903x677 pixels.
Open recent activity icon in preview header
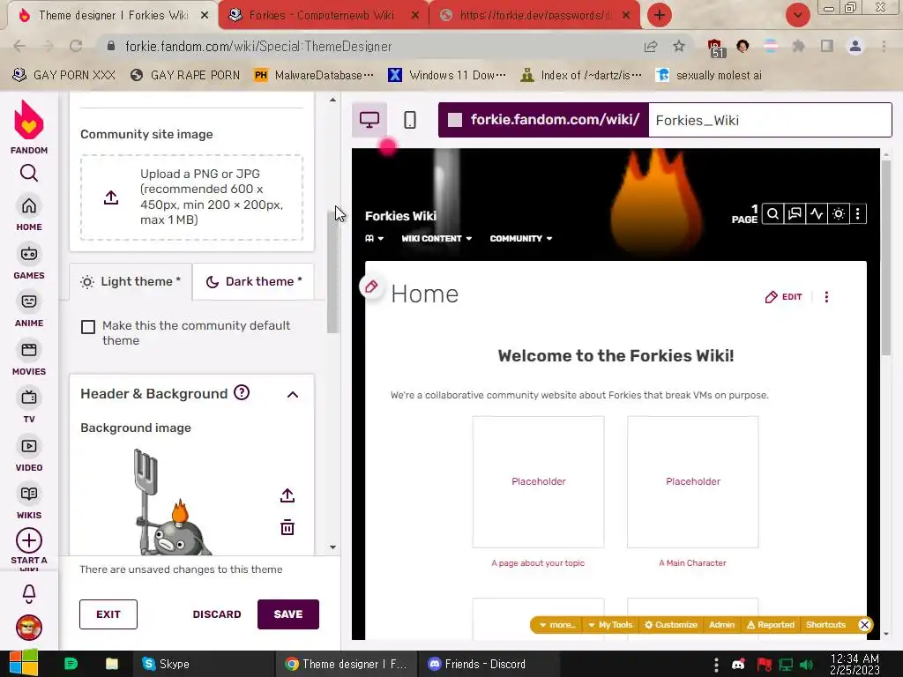point(817,214)
